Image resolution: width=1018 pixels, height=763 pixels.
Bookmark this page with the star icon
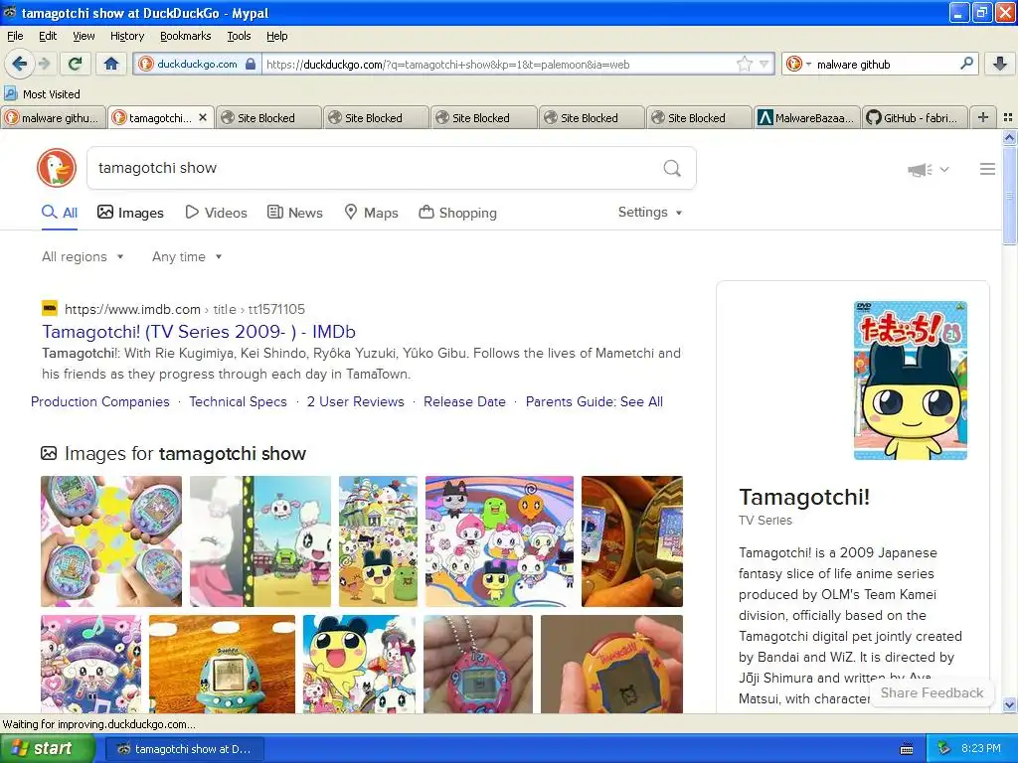click(x=744, y=64)
